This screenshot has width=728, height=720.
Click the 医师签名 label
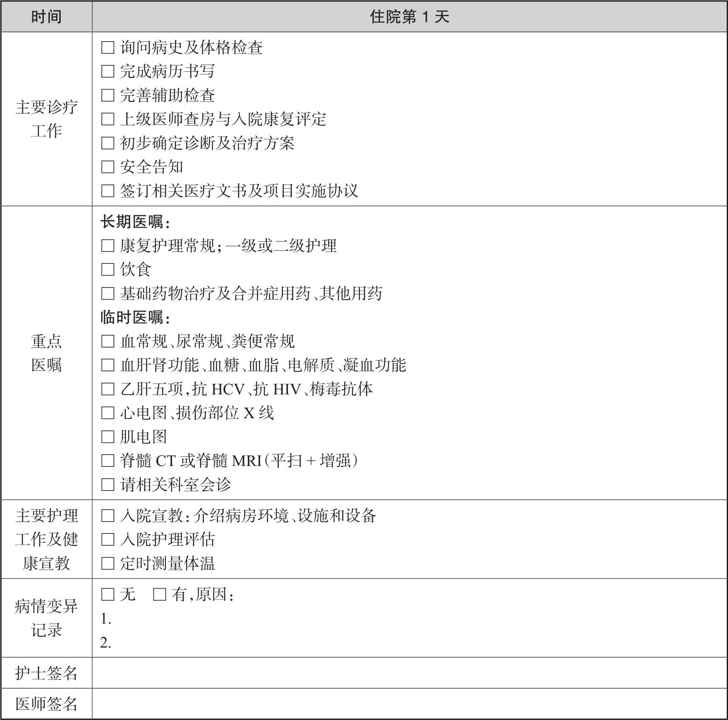click(x=46, y=704)
